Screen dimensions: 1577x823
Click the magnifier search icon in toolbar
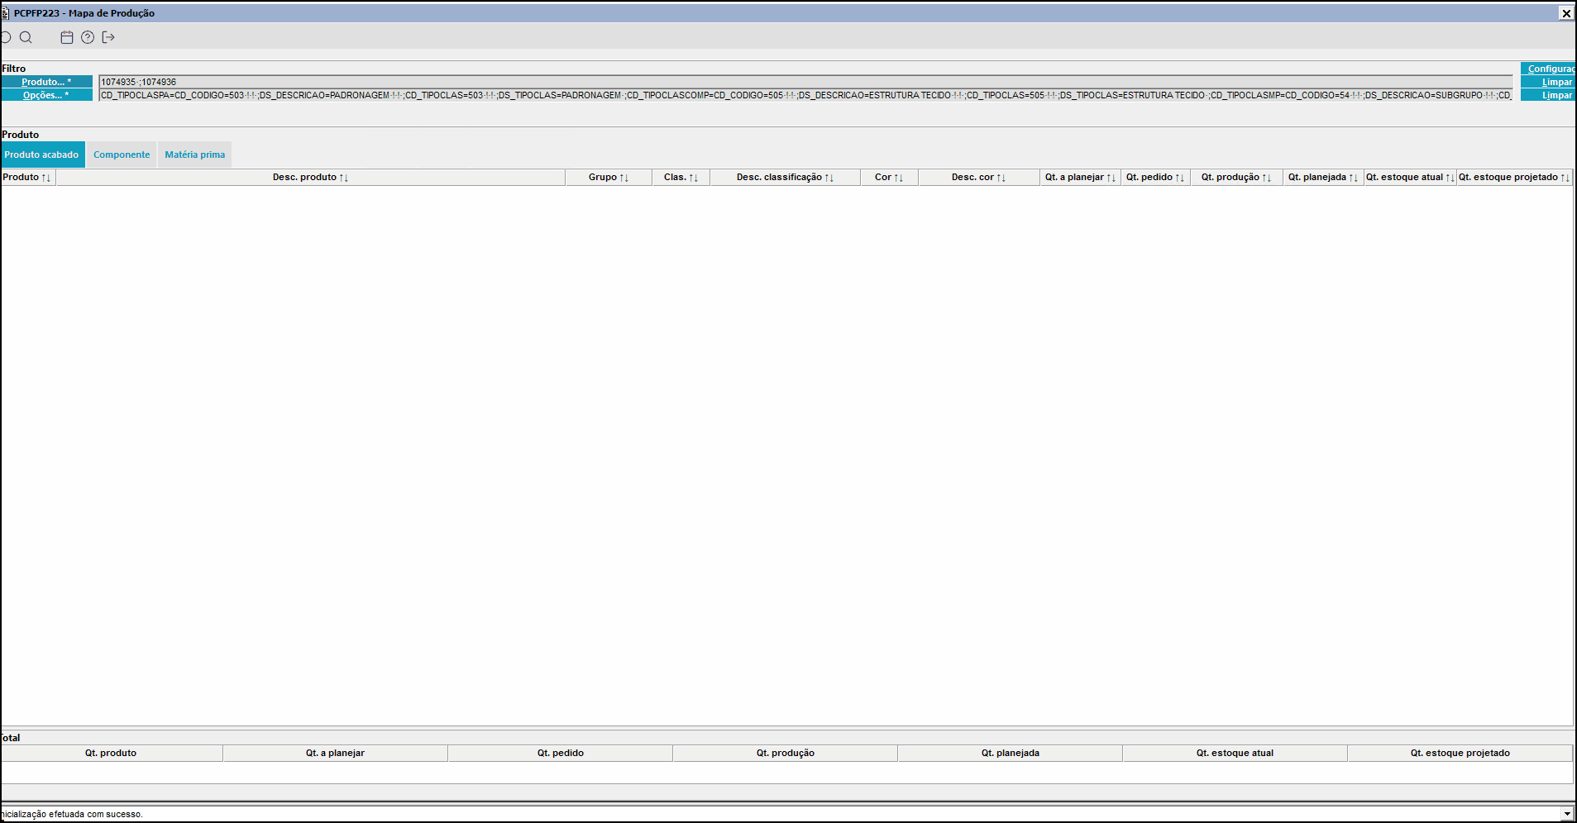(x=26, y=37)
